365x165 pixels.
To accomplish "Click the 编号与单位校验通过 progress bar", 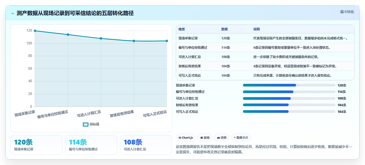I will [289, 92].
